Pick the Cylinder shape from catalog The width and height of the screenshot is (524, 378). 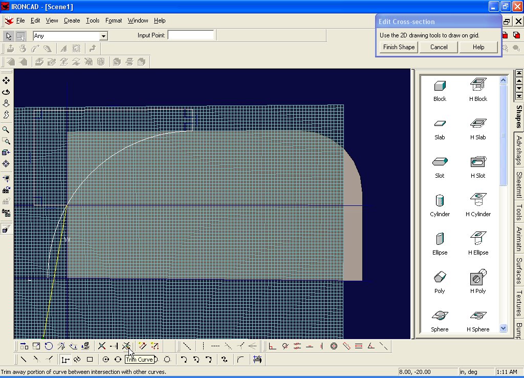click(x=440, y=206)
